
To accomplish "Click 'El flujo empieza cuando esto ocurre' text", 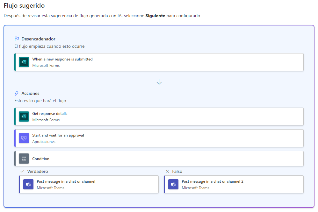I will pyautogui.click(x=49, y=46).
